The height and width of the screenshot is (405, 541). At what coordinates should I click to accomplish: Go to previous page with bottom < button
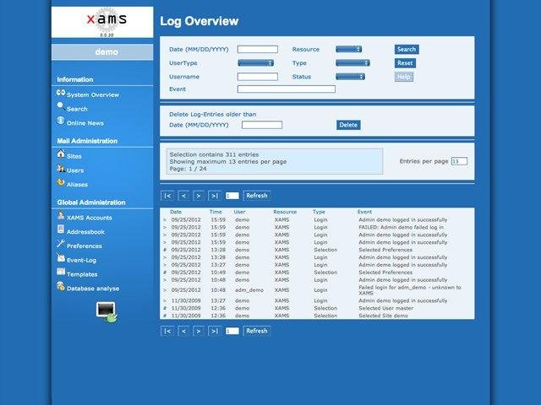pos(183,331)
